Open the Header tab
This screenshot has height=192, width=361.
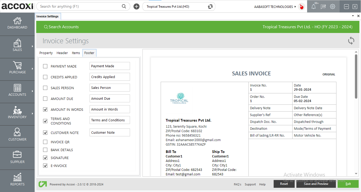tap(62, 53)
